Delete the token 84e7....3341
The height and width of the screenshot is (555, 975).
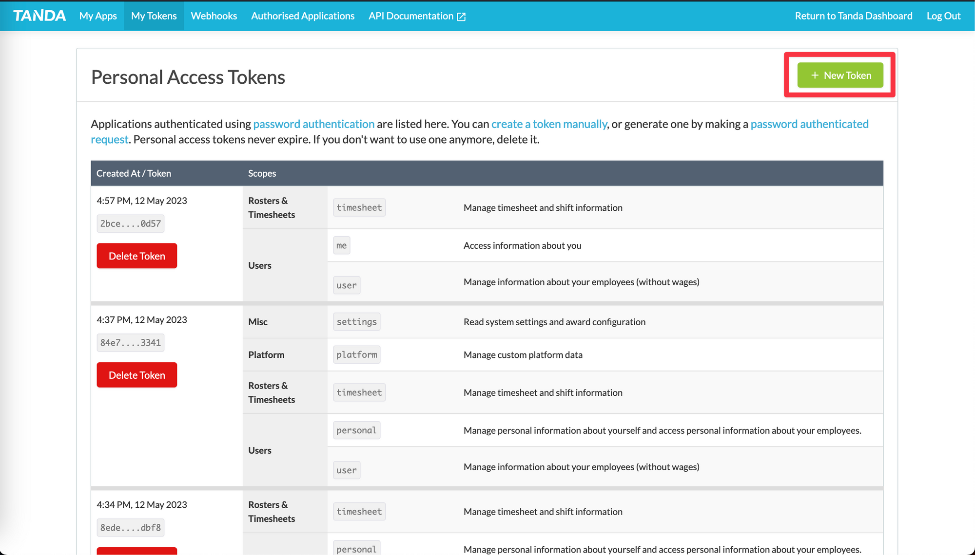coord(136,375)
